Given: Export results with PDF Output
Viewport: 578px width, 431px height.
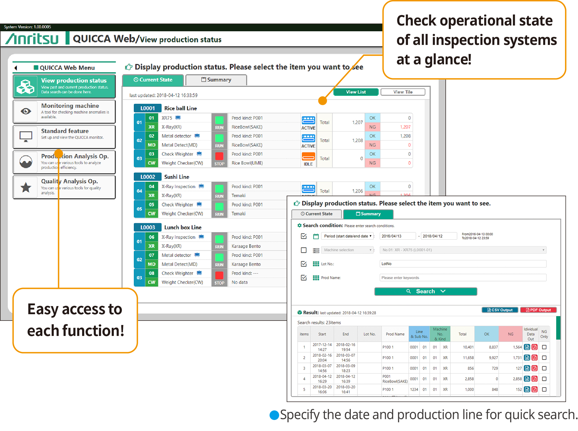Looking at the screenshot, I should [x=538, y=310].
